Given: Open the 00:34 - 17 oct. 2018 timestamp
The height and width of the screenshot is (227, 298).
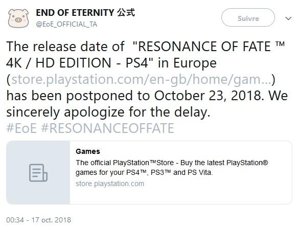Looking at the screenshot, I should pos(38,220).
